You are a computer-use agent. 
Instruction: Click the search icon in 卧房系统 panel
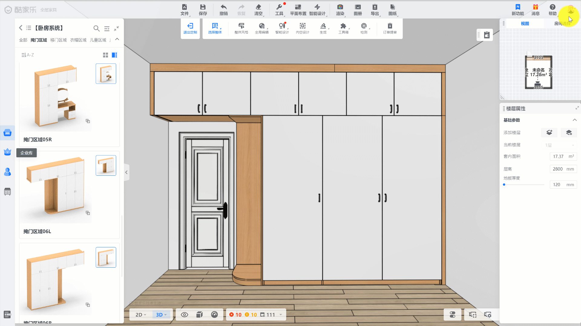coord(96,28)
